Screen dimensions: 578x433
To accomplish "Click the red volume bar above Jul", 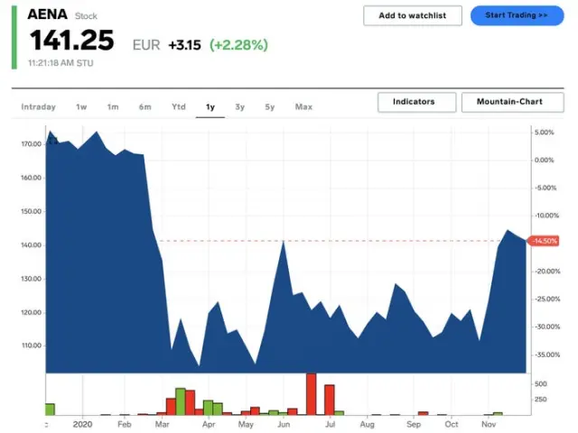I will 329,400.
